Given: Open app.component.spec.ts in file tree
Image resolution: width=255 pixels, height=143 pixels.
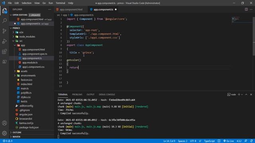Looking at the screenshot, I should coord(35,54).
